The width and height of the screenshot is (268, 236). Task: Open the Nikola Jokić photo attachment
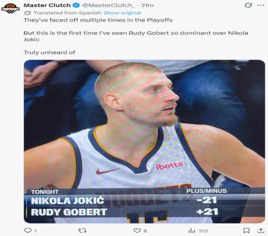pos(144,142)
